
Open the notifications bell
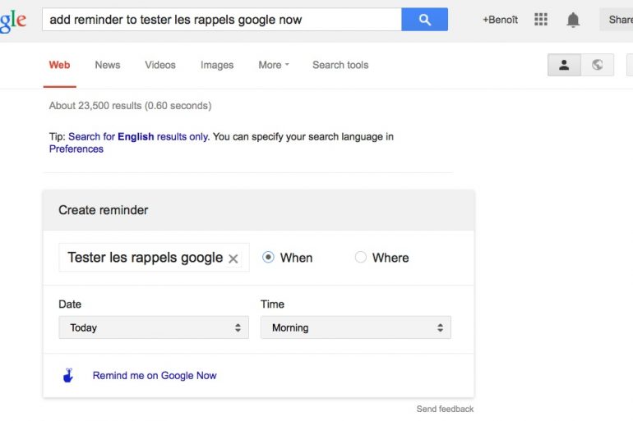573,20
